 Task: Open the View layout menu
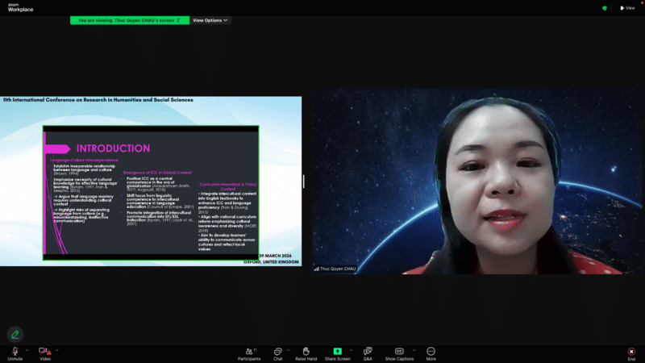(628, 8)
